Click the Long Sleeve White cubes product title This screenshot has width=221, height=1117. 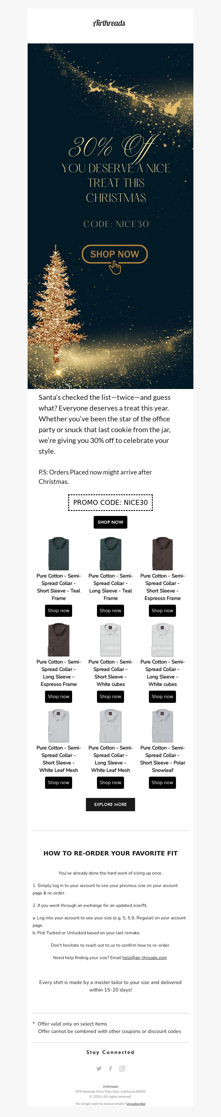(162, 673)
